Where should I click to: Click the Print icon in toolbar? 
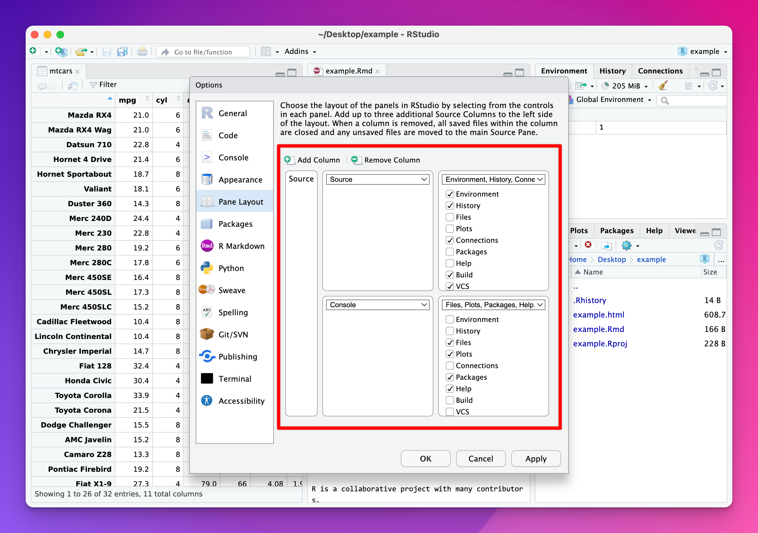coord(142,52)
